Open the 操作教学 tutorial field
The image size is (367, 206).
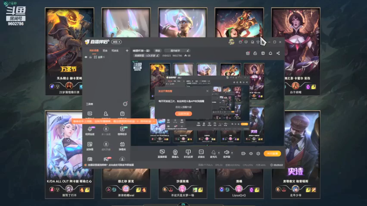click(x=177, y=51)
